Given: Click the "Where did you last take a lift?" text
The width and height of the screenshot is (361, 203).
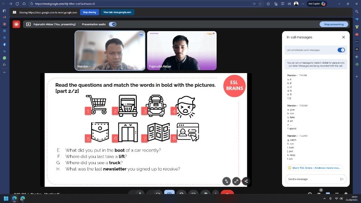Looking at the screenshot, I should [96, 157].
